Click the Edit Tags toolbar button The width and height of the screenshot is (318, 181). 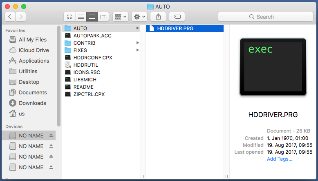coord(177,17)
